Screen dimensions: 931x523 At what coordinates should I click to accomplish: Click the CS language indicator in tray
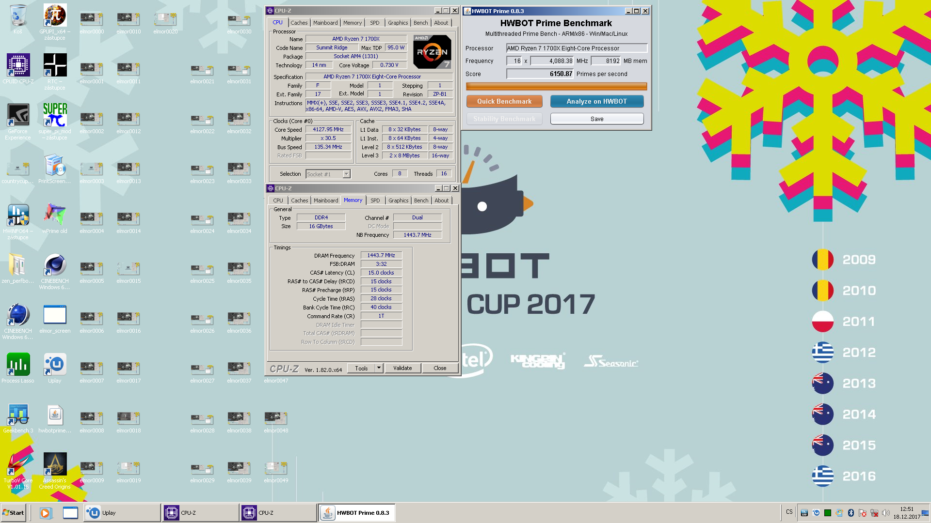point(789,512)
